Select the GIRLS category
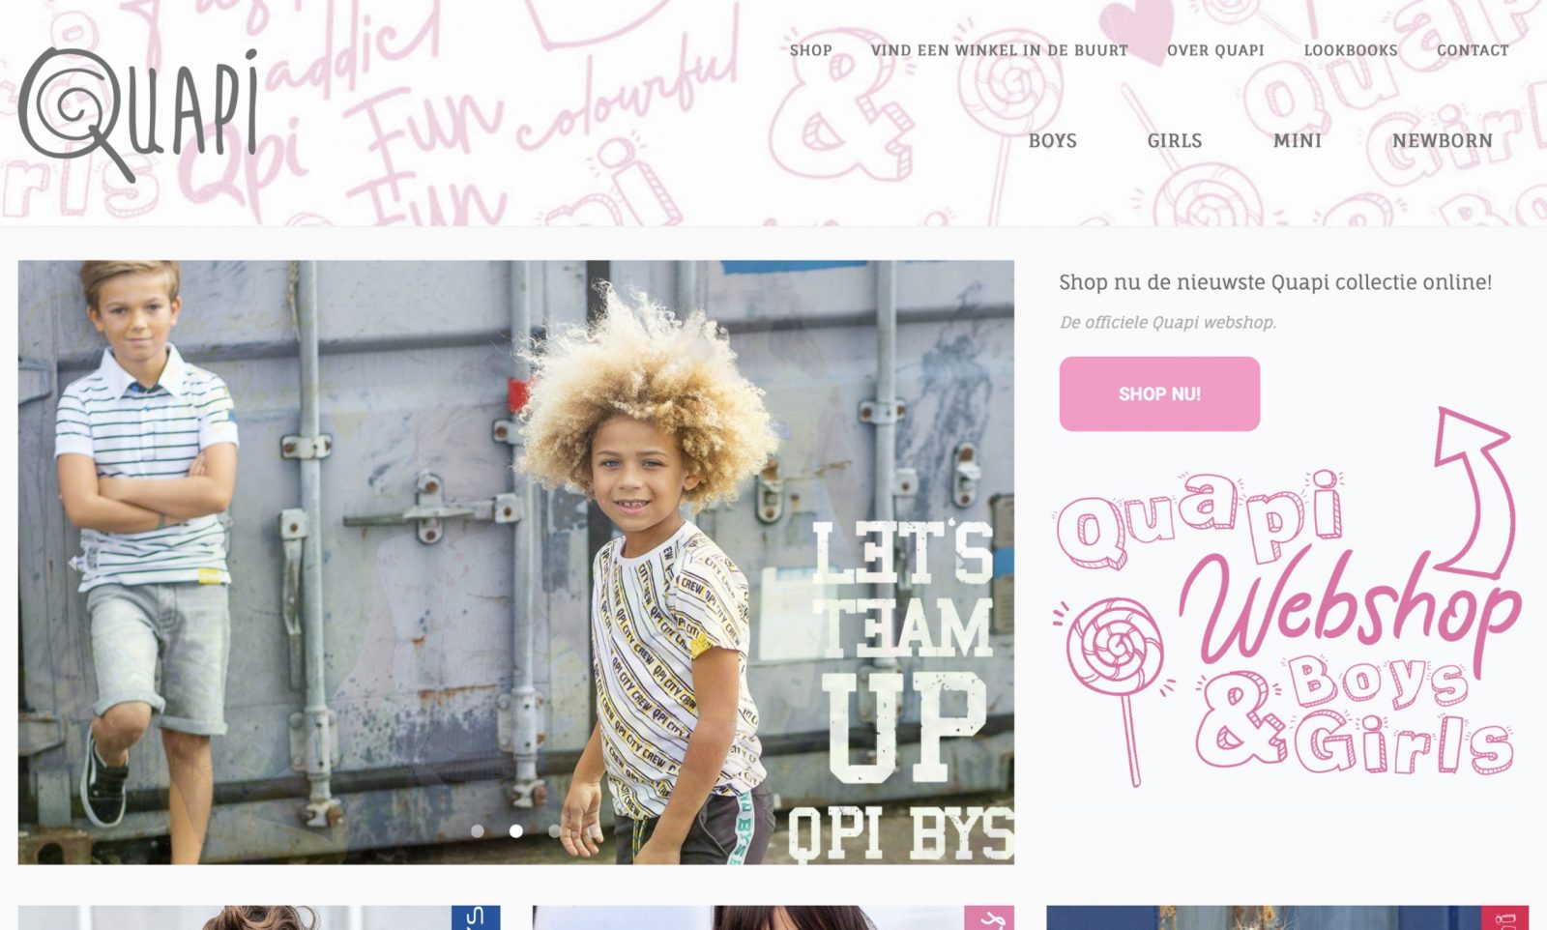Viewport: 1547px width, 930px height. [1174, 141]
